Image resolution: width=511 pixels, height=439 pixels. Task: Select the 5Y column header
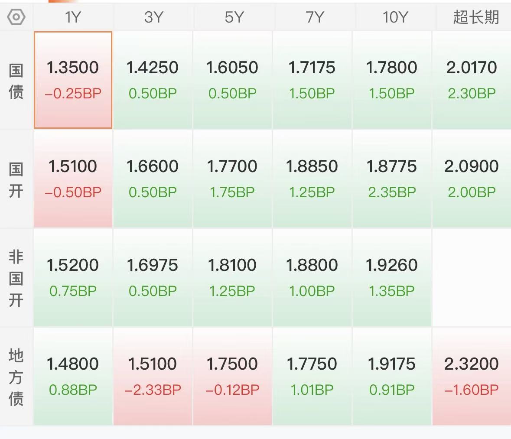(x=234, y=17)
